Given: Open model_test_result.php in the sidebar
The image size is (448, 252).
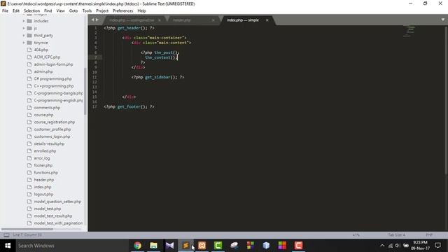Looking at the screenshot, I should pyautogui.click(x=53, y=216).
